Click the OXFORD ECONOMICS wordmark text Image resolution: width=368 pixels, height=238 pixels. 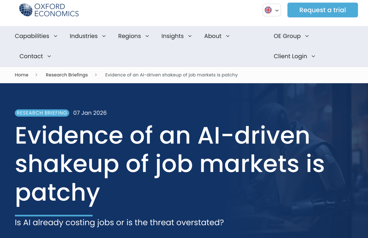point(57,10)
